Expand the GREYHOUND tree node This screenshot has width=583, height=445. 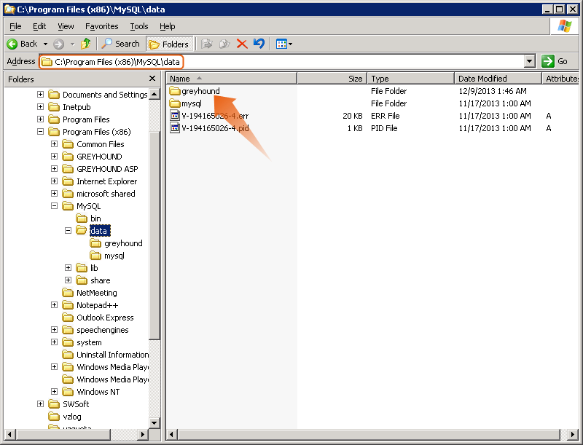pyautogui.click(x=54, y=157)
